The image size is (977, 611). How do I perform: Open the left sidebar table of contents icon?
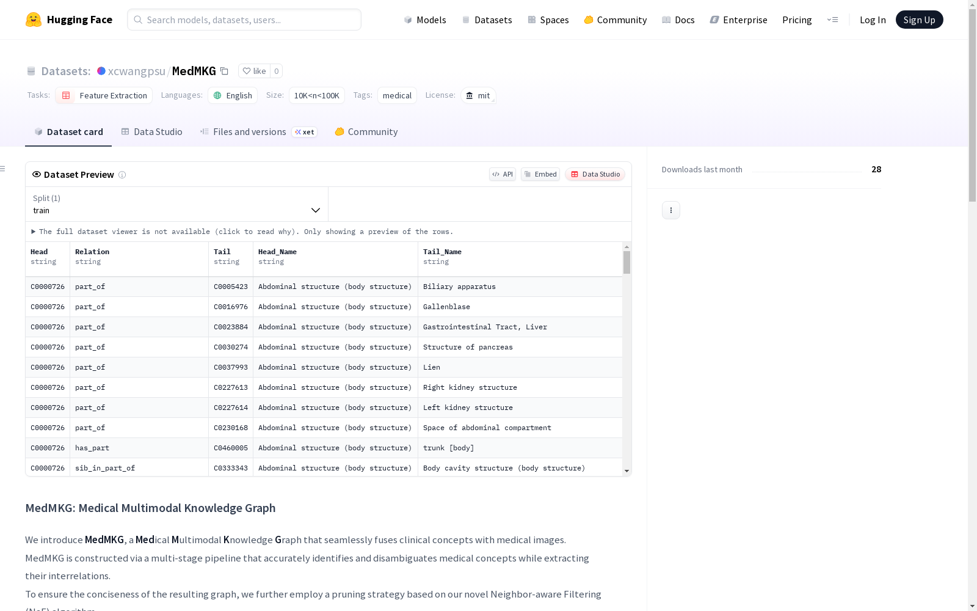[x=3, y=169]
